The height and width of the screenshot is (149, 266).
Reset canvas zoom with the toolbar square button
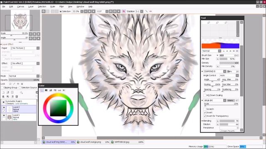94,11
